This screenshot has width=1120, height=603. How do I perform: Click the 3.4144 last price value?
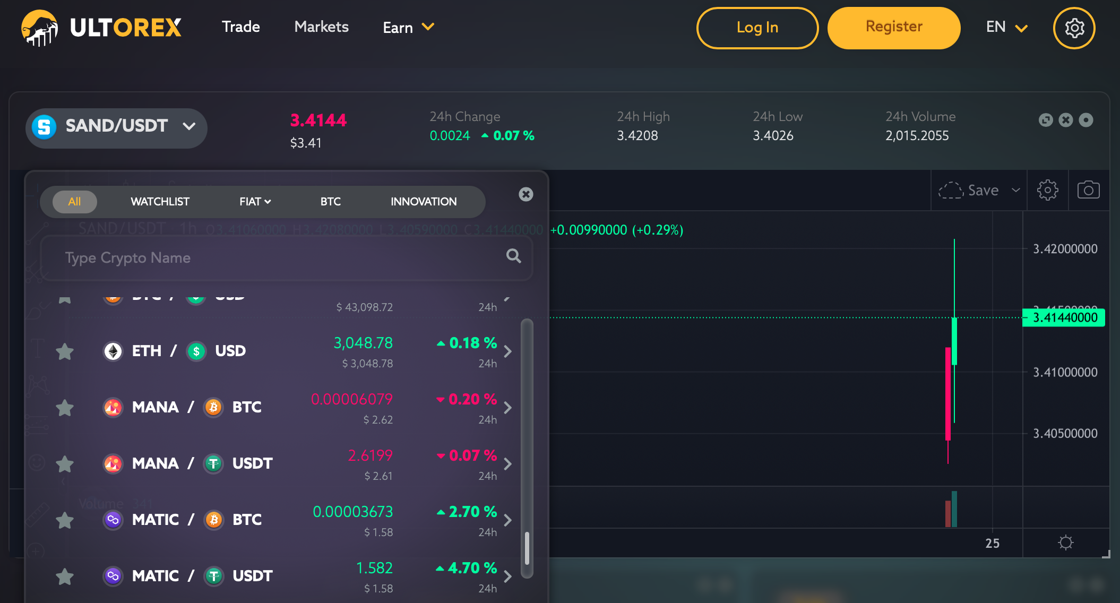tap(318, 120)
